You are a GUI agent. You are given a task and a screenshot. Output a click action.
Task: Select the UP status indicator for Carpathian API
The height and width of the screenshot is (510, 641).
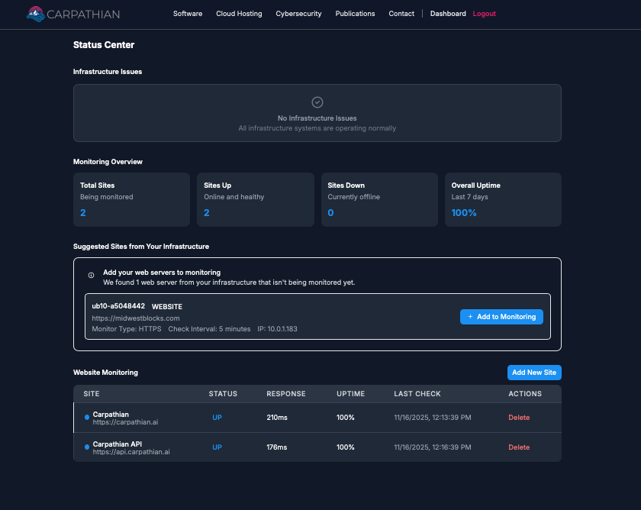click(217, 447)
